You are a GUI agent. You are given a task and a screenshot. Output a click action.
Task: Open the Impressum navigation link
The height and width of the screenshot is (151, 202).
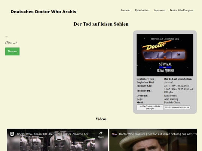159,10
